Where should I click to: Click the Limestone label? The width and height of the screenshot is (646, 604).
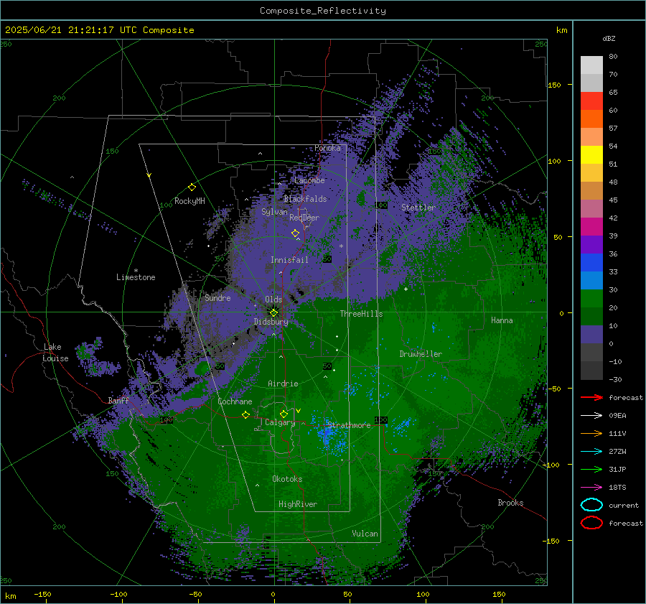coord(136,277)
